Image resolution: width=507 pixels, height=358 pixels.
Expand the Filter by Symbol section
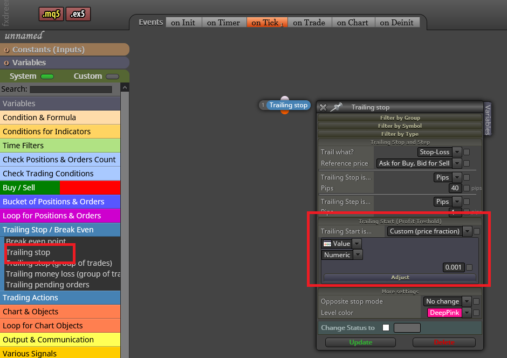(x=400, y=126)
